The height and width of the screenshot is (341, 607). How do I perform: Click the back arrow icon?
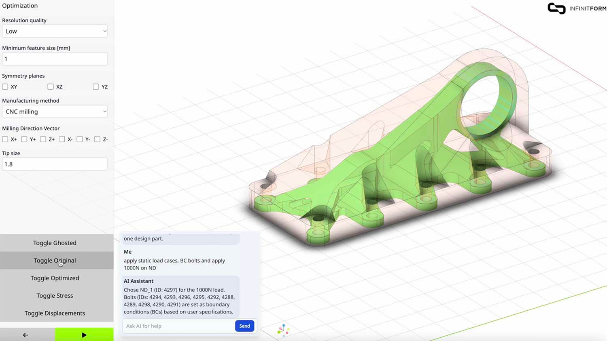(x=25, y=335)
